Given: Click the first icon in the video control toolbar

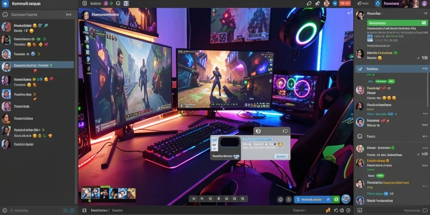Looking at the screenshot, I should 194,199.
